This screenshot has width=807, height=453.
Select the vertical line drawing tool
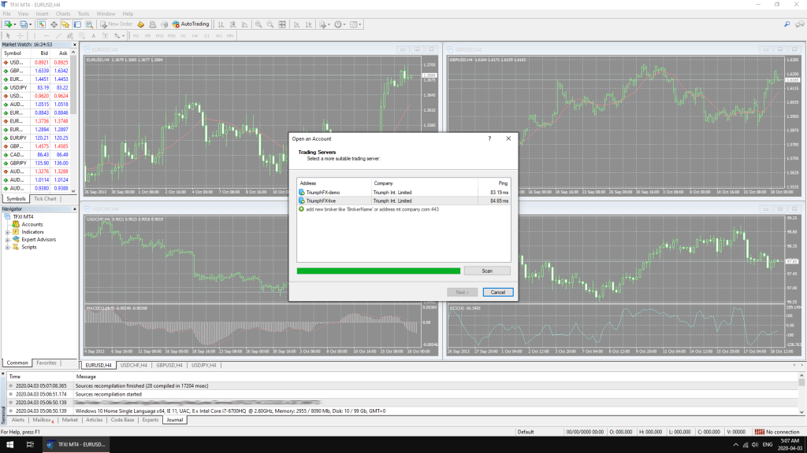pyautogui.click(x=35, y=36)
